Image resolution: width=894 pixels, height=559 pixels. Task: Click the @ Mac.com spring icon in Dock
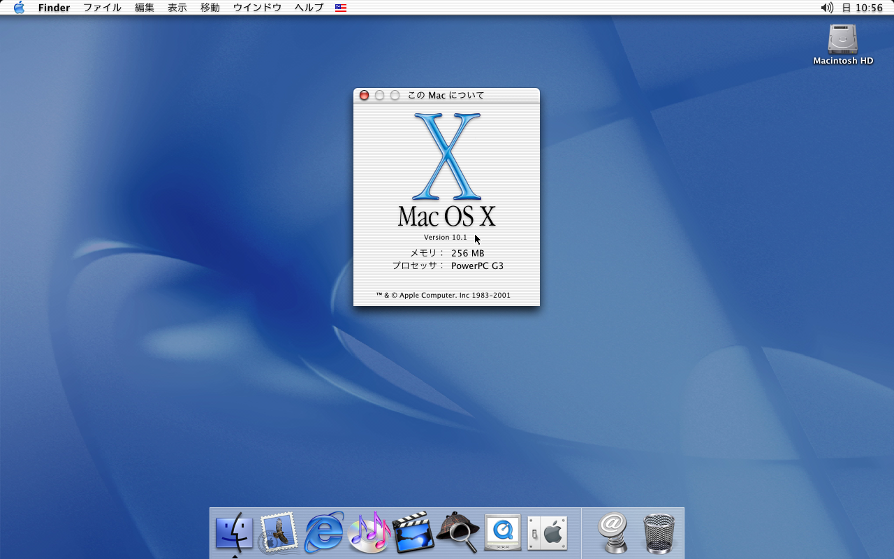coord(613,533)
